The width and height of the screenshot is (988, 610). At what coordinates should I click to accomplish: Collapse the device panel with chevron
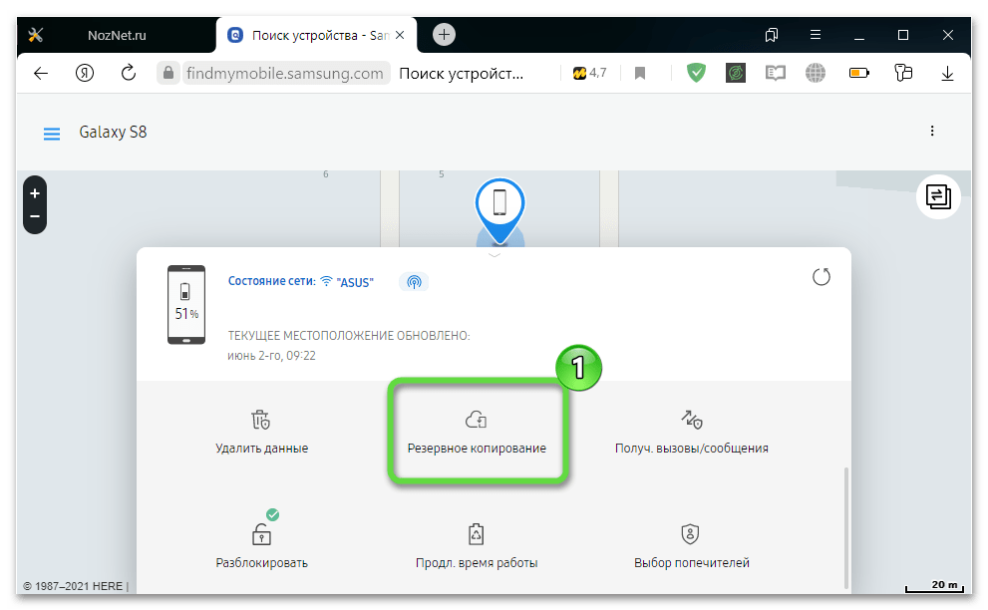coord(494,256)
